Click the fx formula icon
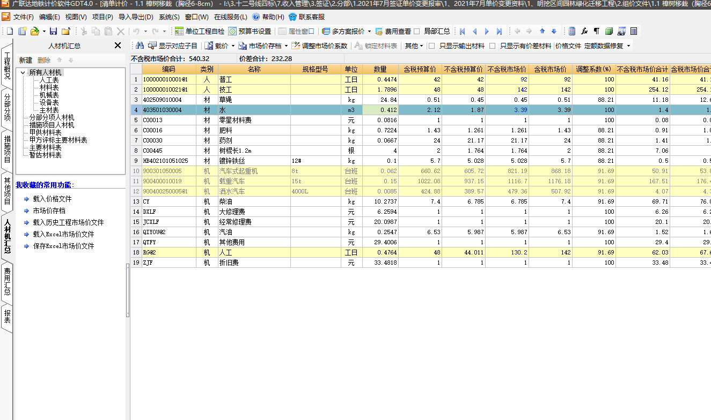 pos(584,32)
